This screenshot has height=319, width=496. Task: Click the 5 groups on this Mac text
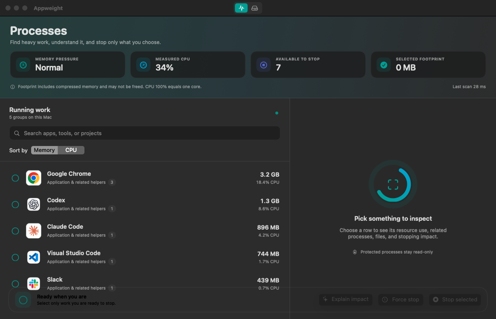30,118
